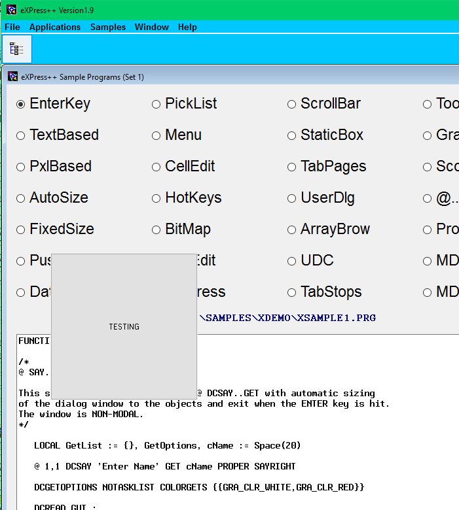Choose the ArrayBrow radio option
This screenshot has width=459, height=510.
click(291, 229)
